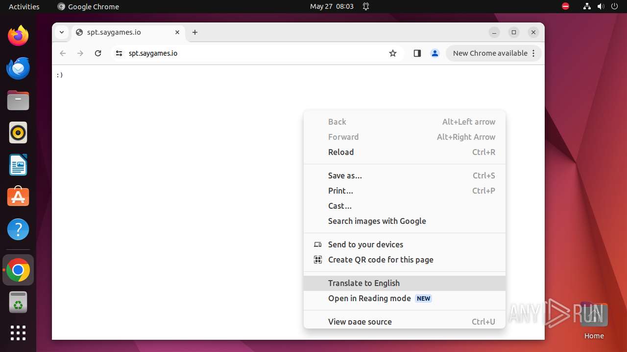Image resolution: width=627 pixels, height=352 pixels.
Task: Open the Google Chrome app menu in top bar
Action: tap(88, 6)
